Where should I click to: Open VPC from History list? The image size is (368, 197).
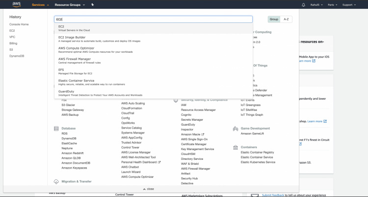pos(12,37)
